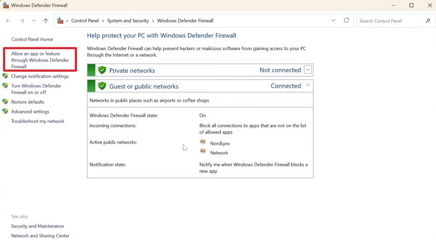Click Active public networks label

click(x=113, y=142)
